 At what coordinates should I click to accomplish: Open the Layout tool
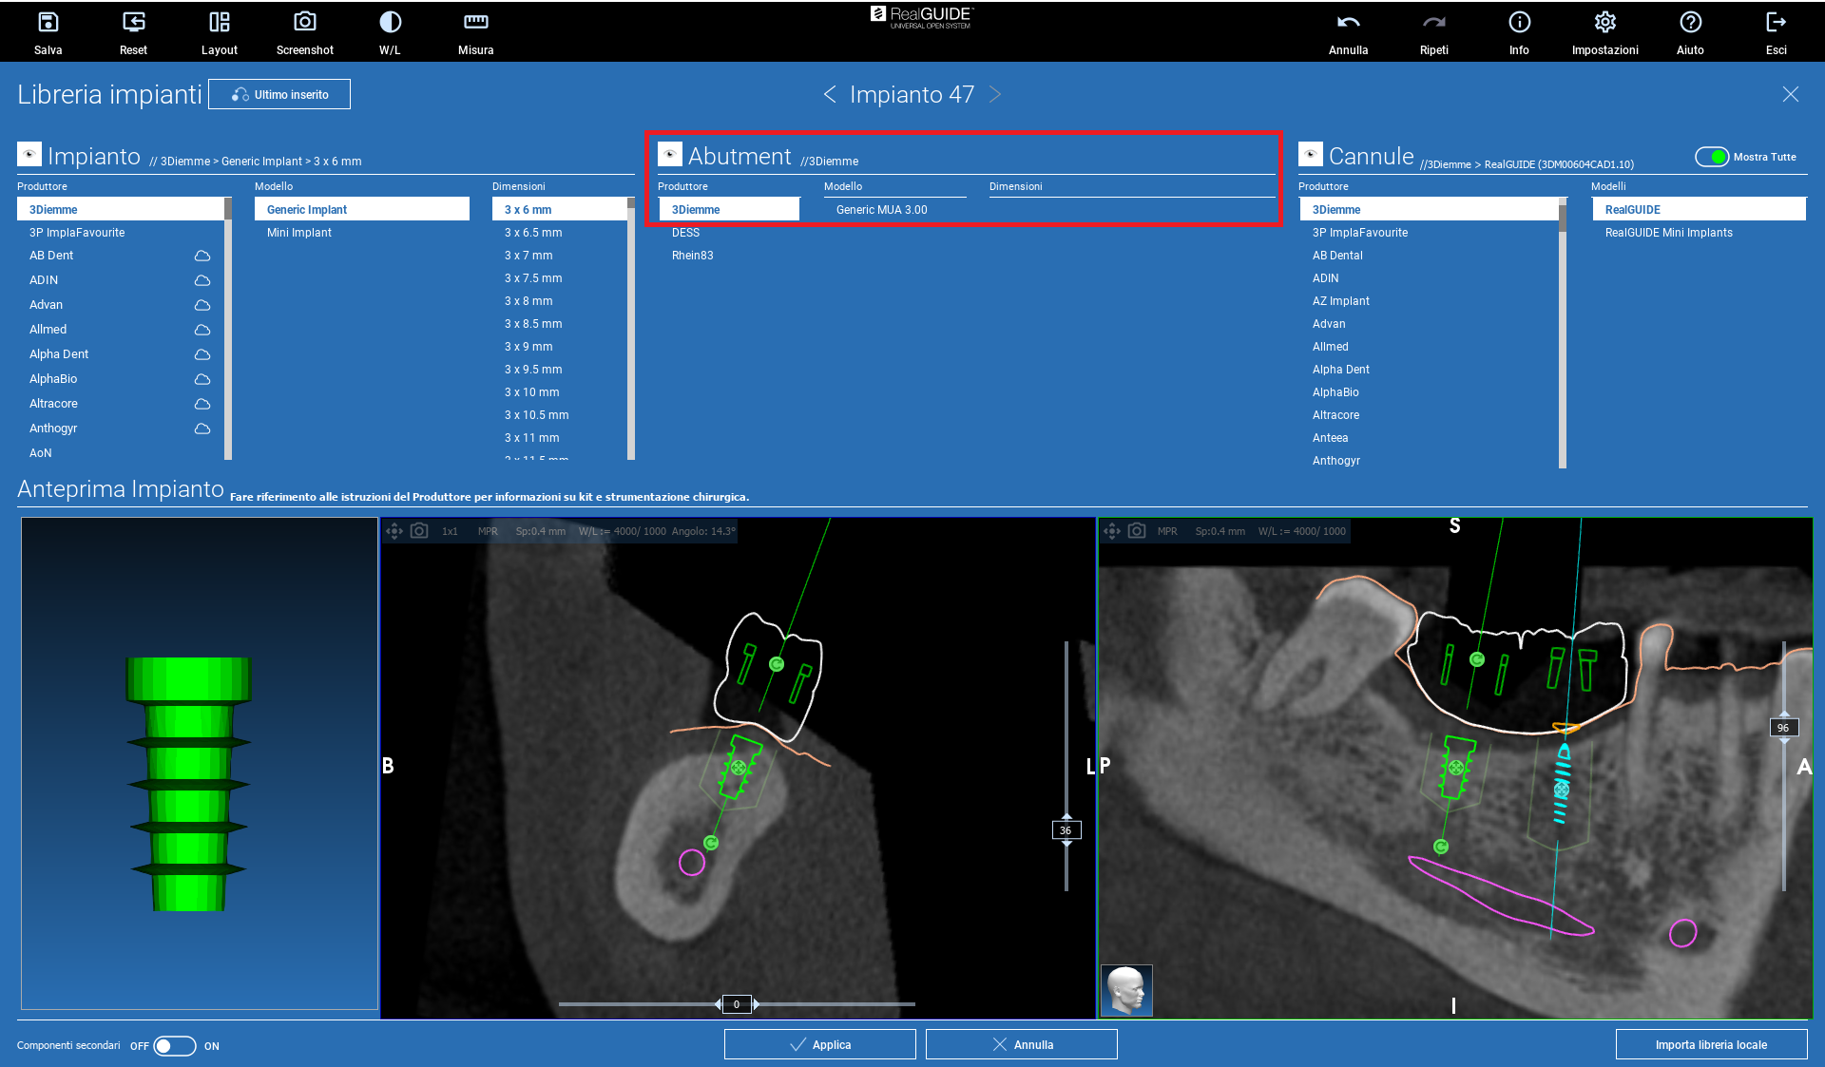[219, 23]
